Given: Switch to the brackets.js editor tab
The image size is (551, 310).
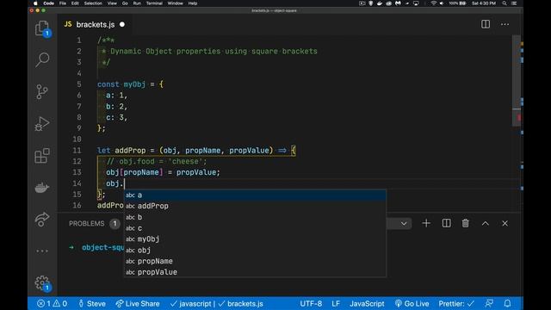Looking at the screenshot, I should click(95, 25).
